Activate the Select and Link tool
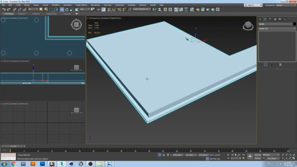This screenshot has width=297, height=167. [14, 9]
